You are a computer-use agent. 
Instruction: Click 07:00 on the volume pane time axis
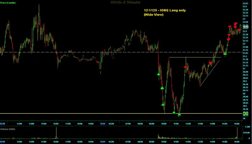click(128, 142)
